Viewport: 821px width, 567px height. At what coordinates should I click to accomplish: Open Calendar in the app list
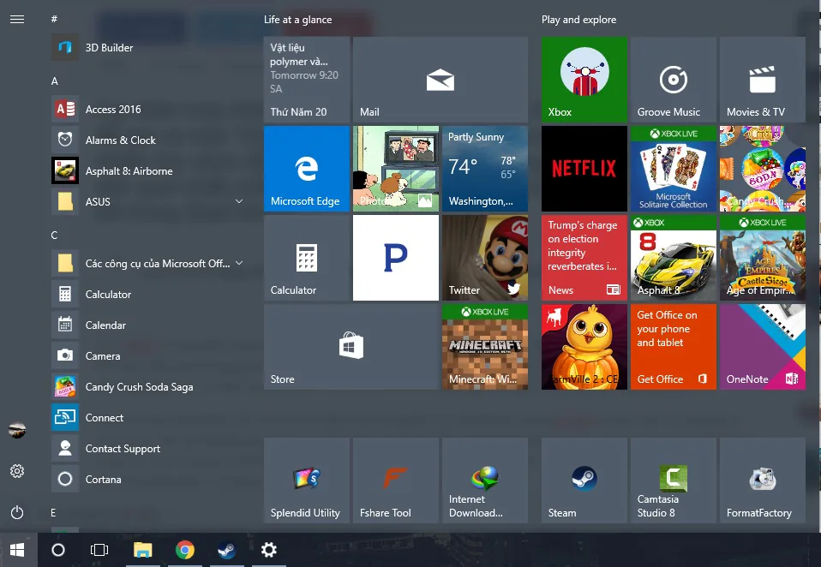click(149, 325)
